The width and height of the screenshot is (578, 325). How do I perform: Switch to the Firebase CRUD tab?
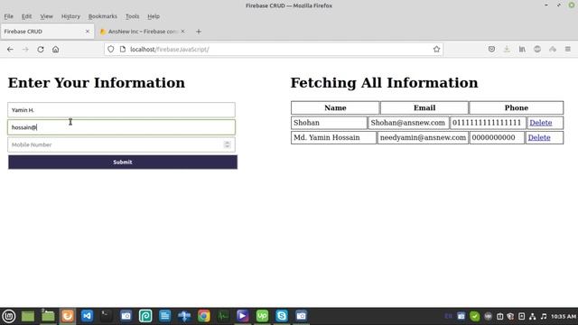[x=47, y=32]
